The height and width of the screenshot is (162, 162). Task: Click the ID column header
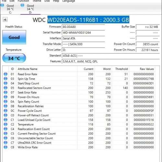[12, 69]
